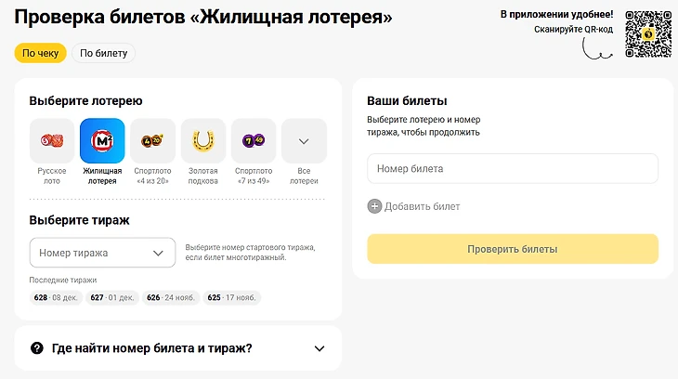Expand the ticket number help chevron
This screenshot has height=379, width=678.
pos(319,348)
